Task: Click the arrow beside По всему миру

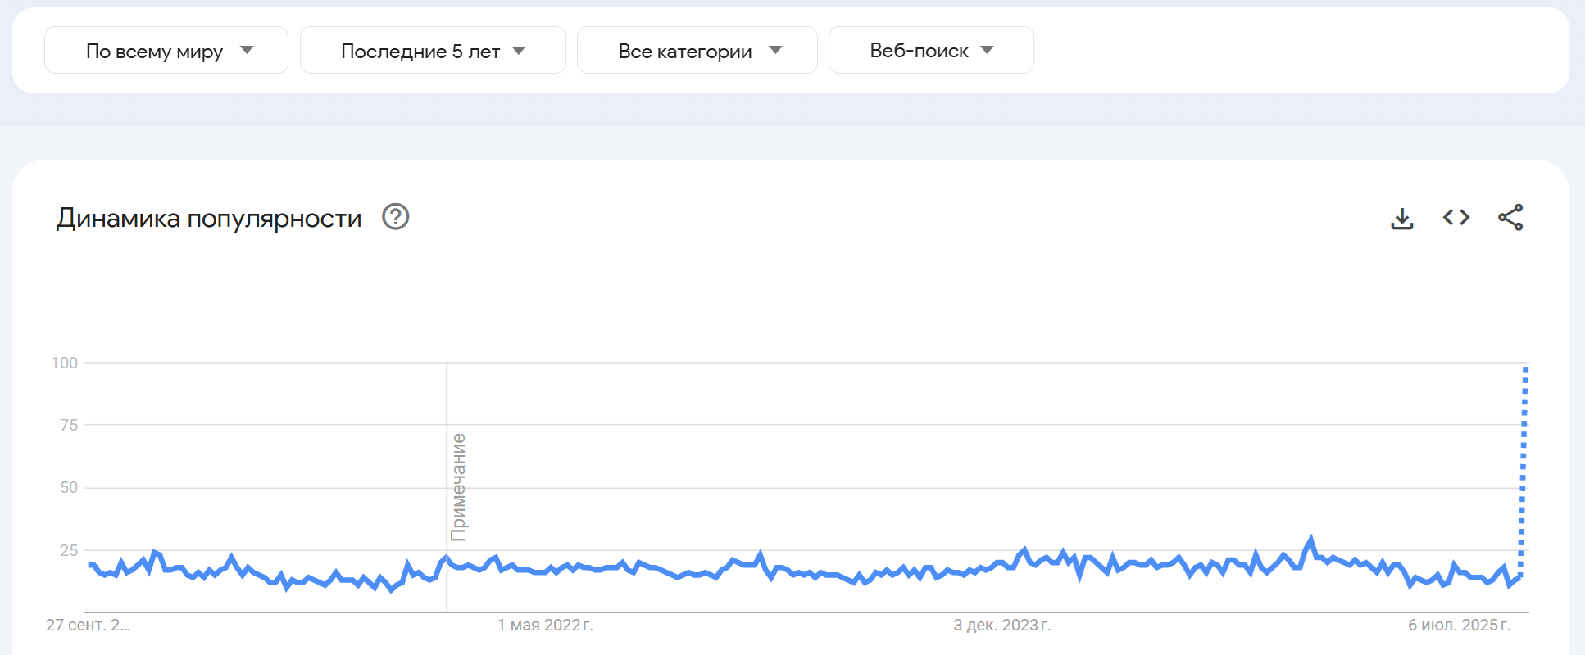Action: click(247, 51)
